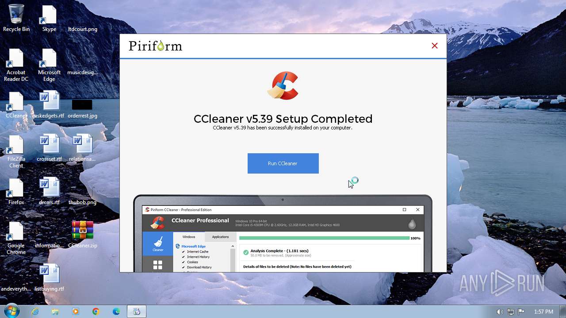This screenshot has width=566, height=318.
Task: Select the CCleaner.zip archive icon
Action: (83, 235)
